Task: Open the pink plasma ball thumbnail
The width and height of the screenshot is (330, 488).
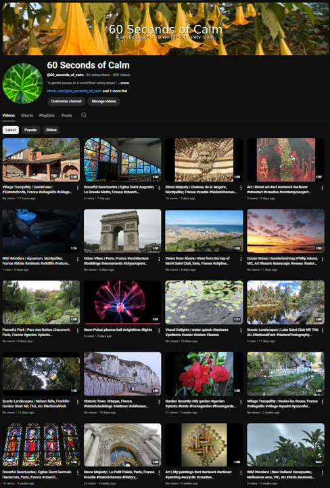Action: pos(122,302)
